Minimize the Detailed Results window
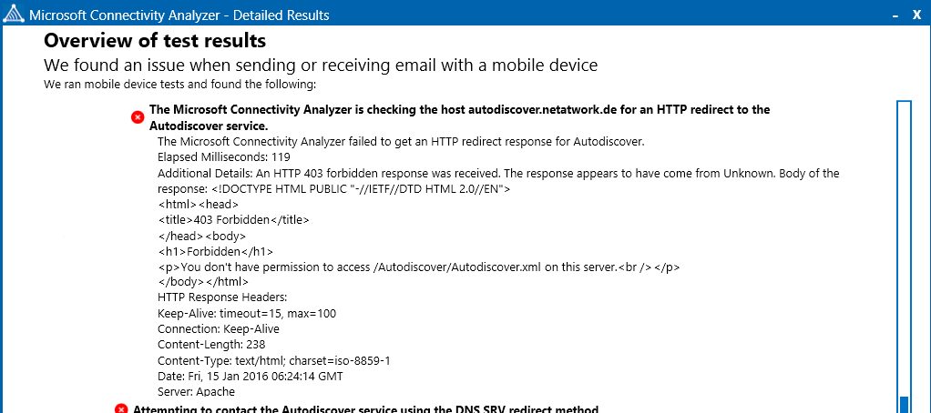The image size is (931, 413). 895,16
